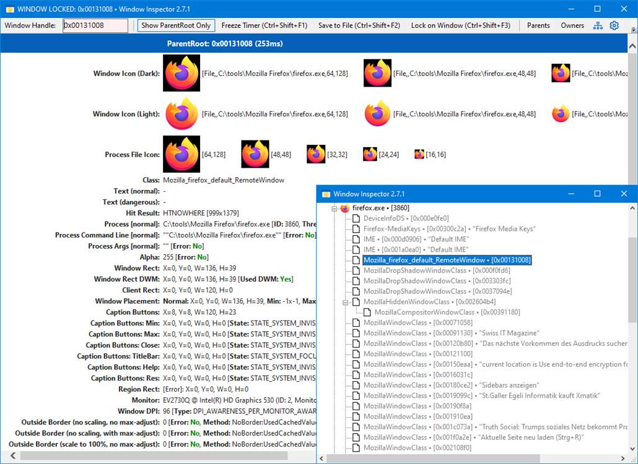This screenshot has width=638, height=464.
Task: Click the page icon beside Firefox-MediaKeys row
Action: pos(356,229)
